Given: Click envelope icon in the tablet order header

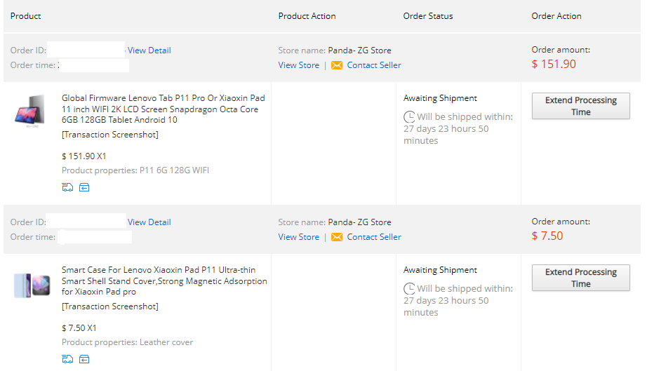Looking at the screenshot, I should [337, 65].
